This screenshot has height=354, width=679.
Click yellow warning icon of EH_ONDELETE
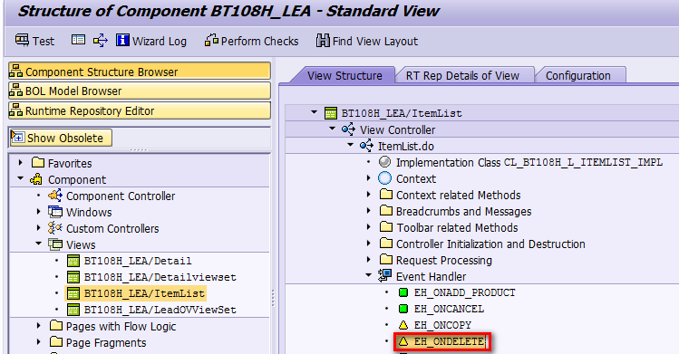click(403, 341)
